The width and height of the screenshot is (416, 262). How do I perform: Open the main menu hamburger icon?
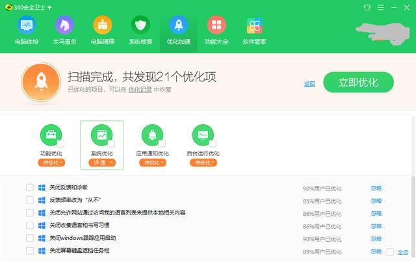click(381, 7)
